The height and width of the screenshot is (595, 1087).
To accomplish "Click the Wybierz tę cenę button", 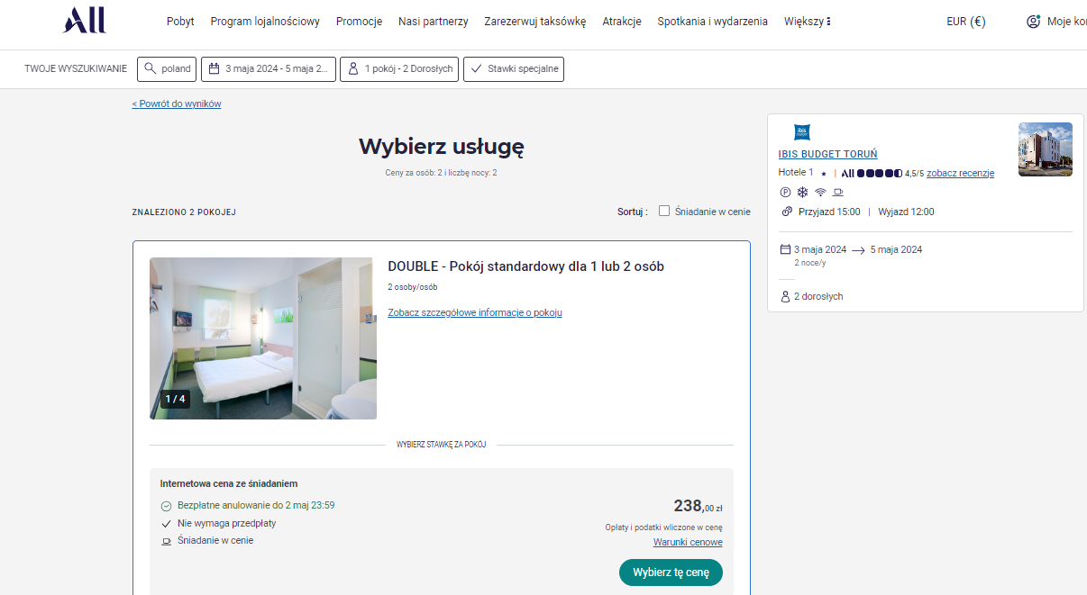I will pyautogui.click(x=671, y=572).
